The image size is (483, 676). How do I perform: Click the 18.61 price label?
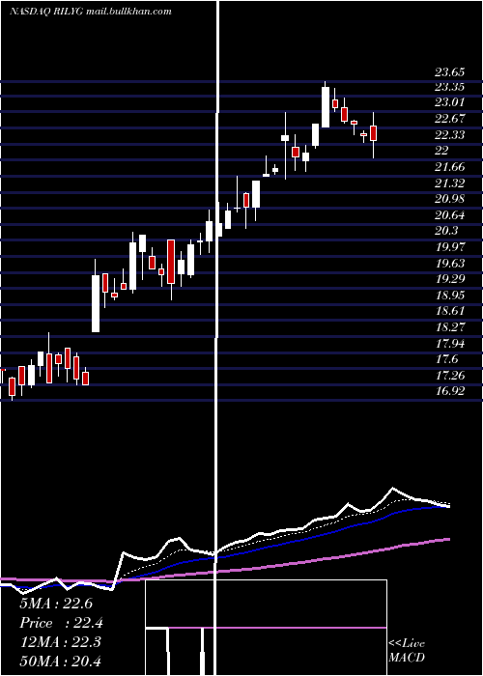(x=449, y=311)
